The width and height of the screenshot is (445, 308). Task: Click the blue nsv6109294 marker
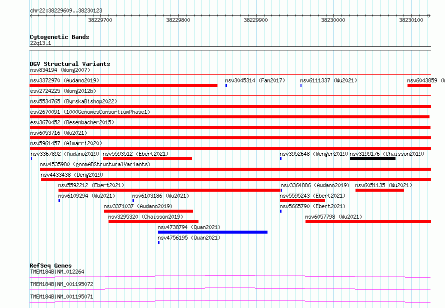(x=59, y=201)
